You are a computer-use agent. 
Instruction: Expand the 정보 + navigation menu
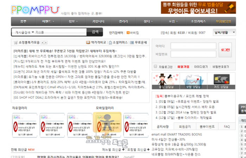[x=73, y=21]
